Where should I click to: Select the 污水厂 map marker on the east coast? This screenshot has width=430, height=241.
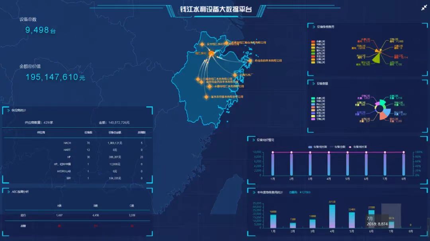click(235, 75)
